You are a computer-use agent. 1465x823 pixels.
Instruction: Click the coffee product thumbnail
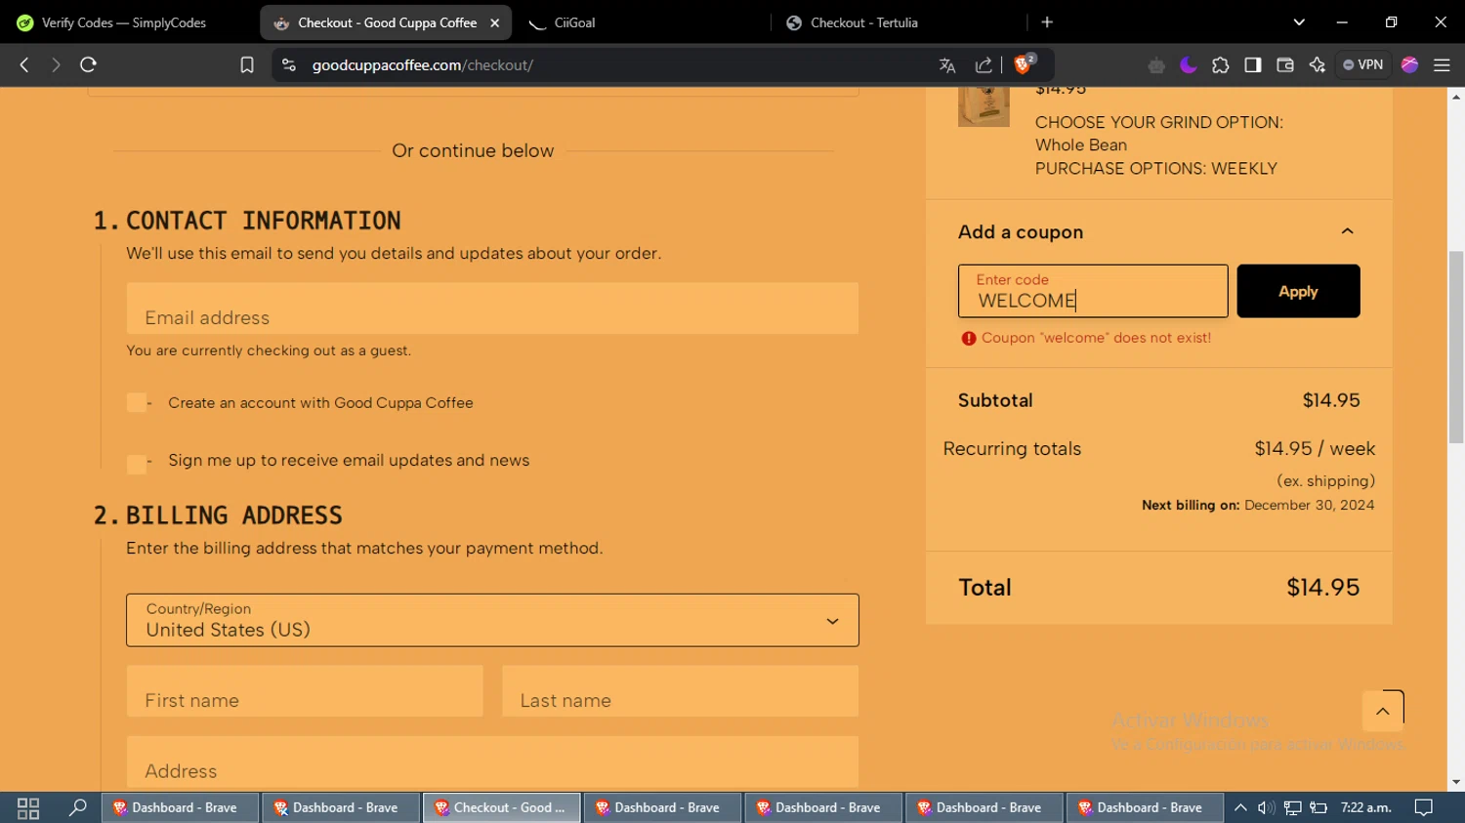tap(984, 107)
